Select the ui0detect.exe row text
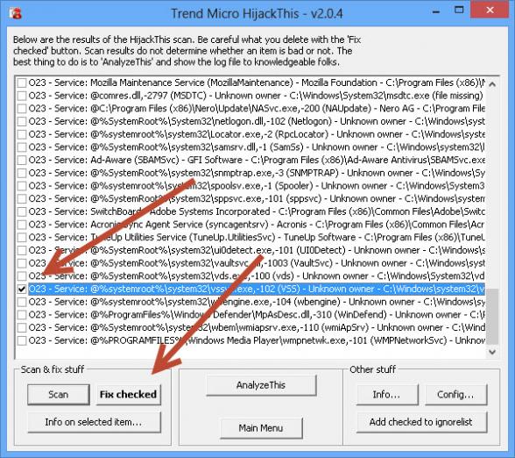The image size is (515, 458). (257, 250)
